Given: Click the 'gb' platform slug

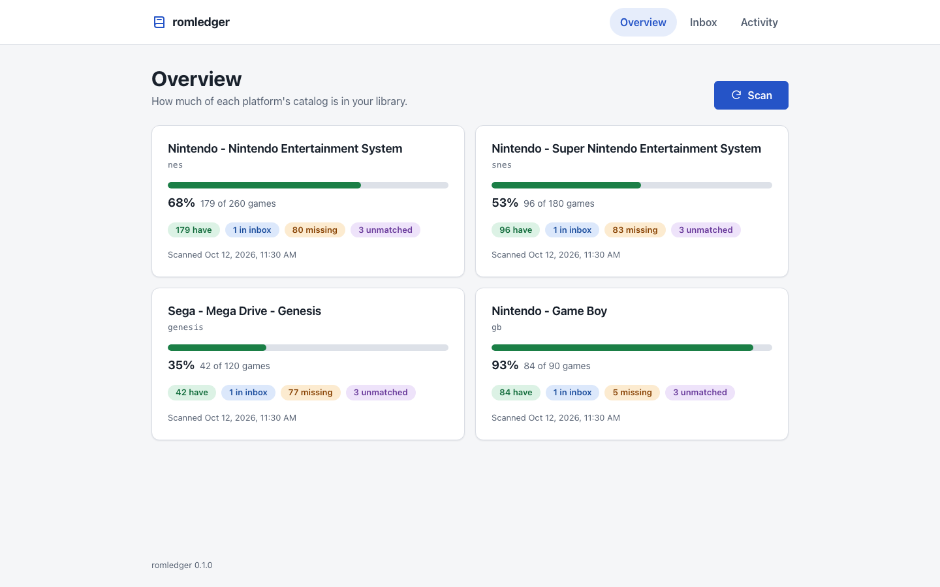Looking at the screenshot, I should (497, 327).
